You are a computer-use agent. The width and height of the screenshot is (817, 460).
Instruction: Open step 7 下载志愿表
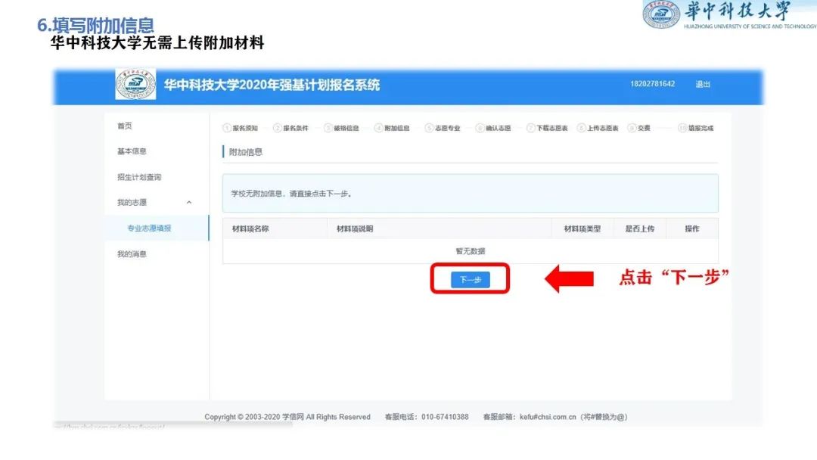547,128
